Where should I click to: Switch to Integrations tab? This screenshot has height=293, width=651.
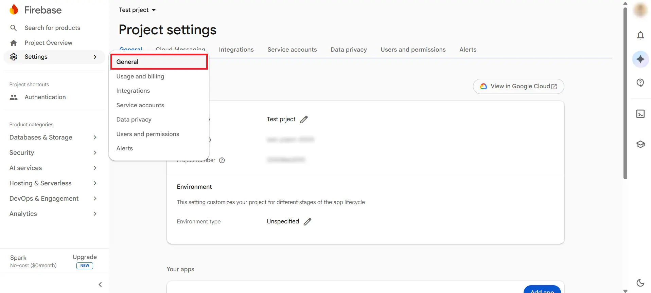(x=236, y=50)
